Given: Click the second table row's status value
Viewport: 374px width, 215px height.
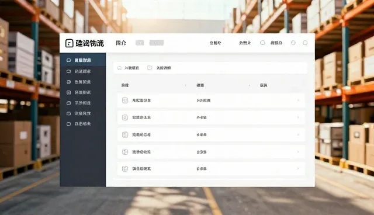Looking at the screenshot, I should 202,117.
